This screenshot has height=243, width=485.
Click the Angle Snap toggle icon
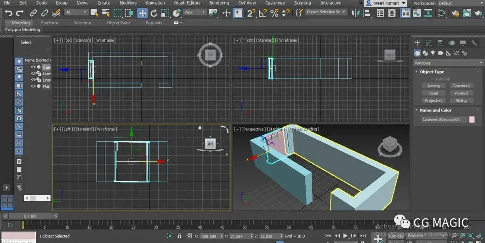(x=262, y=13)
